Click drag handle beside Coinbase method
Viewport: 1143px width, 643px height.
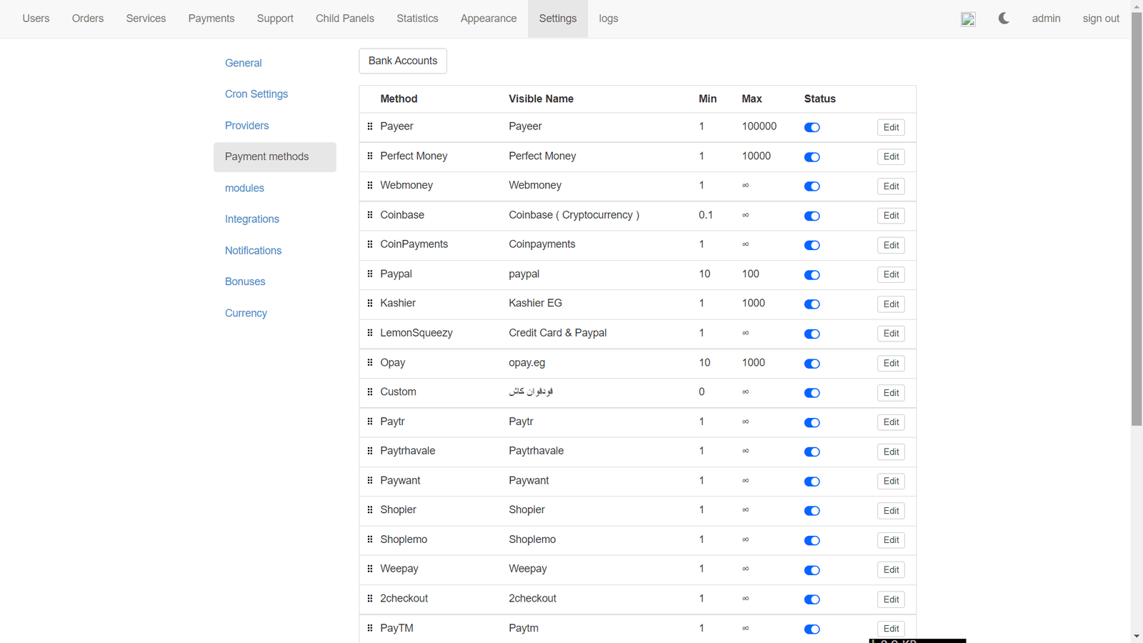coord(370,215)
